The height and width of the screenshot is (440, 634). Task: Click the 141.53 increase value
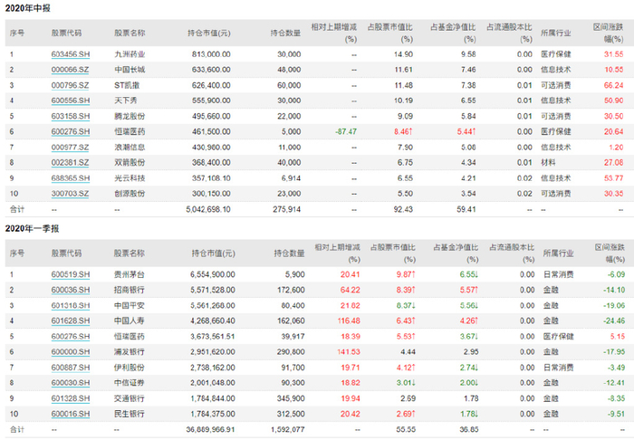[348, 352]
